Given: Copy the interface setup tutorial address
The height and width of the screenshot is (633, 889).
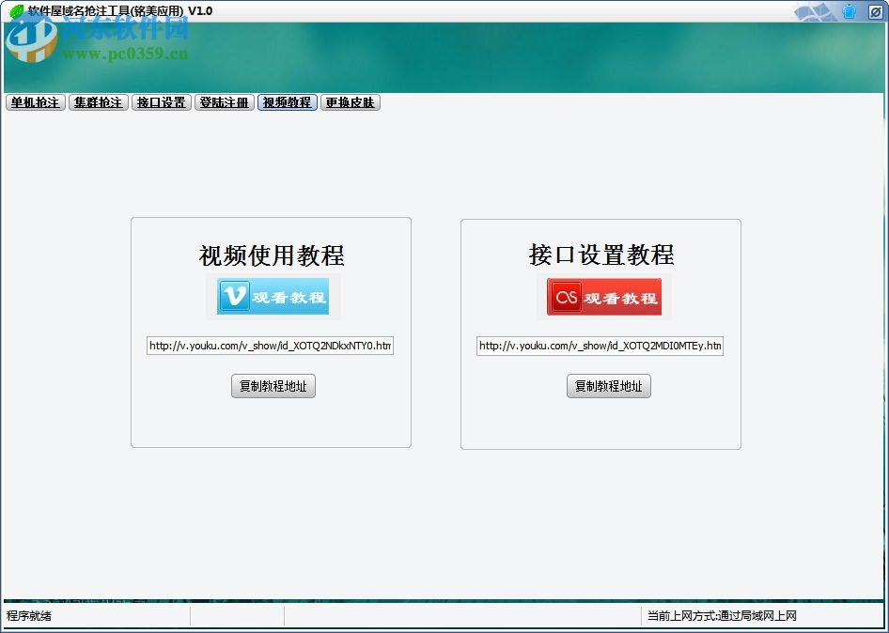Looking at the screenshot, I should (609, 386).
